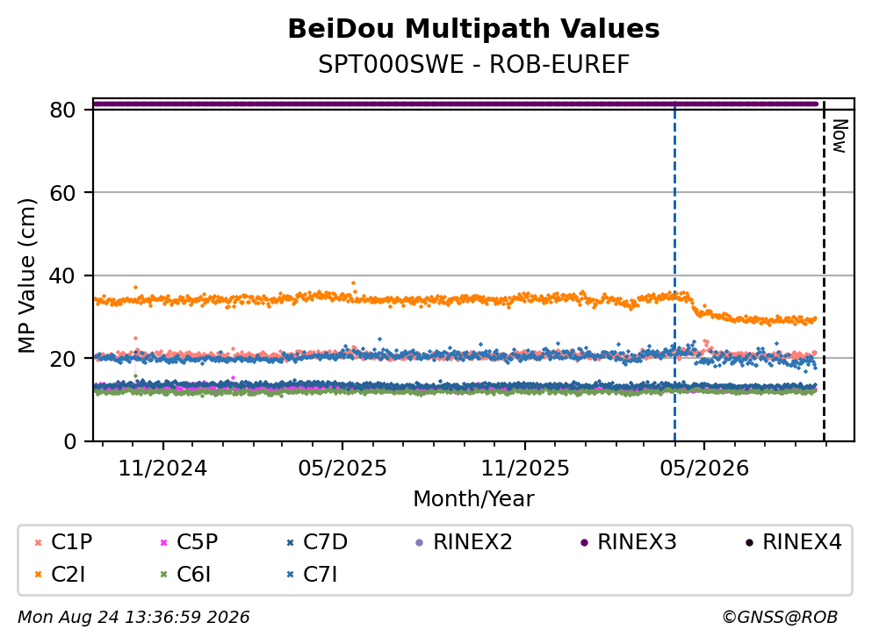Select the C5P legend label
Screen dimensions: 872x644
tap(198, 541)
